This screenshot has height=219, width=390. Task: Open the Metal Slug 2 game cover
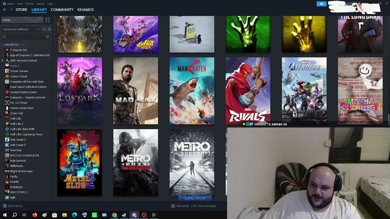[80, 163]
